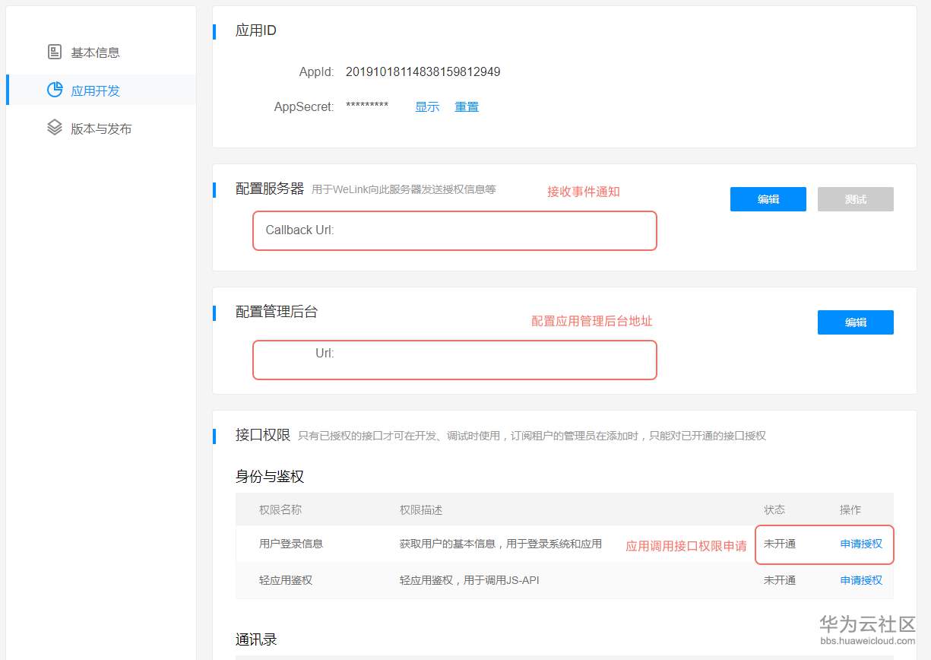Click the masked AppSecret asterisks
The image size is (931, 660).
(367, 106)
